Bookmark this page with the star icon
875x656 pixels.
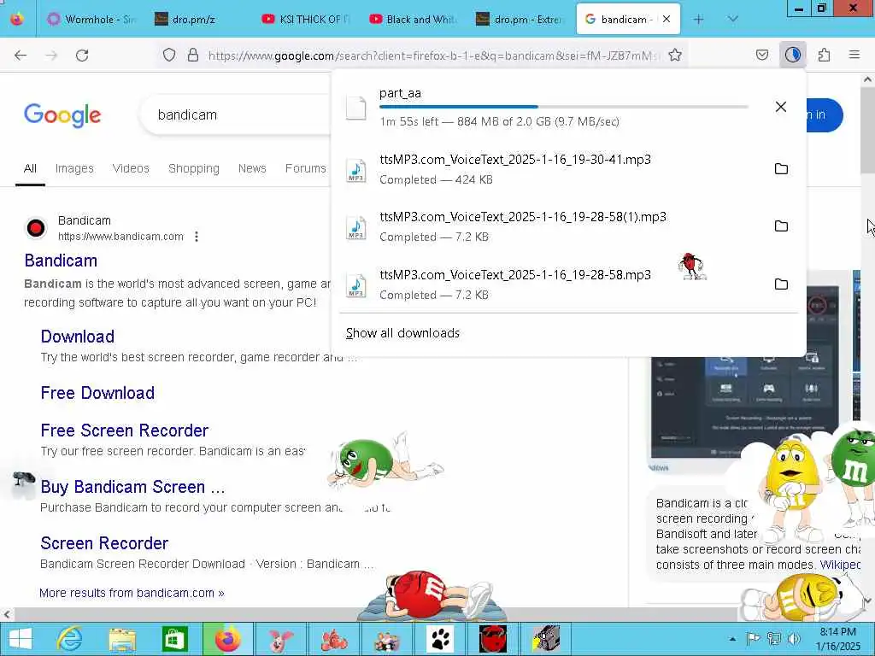(675, 55)
